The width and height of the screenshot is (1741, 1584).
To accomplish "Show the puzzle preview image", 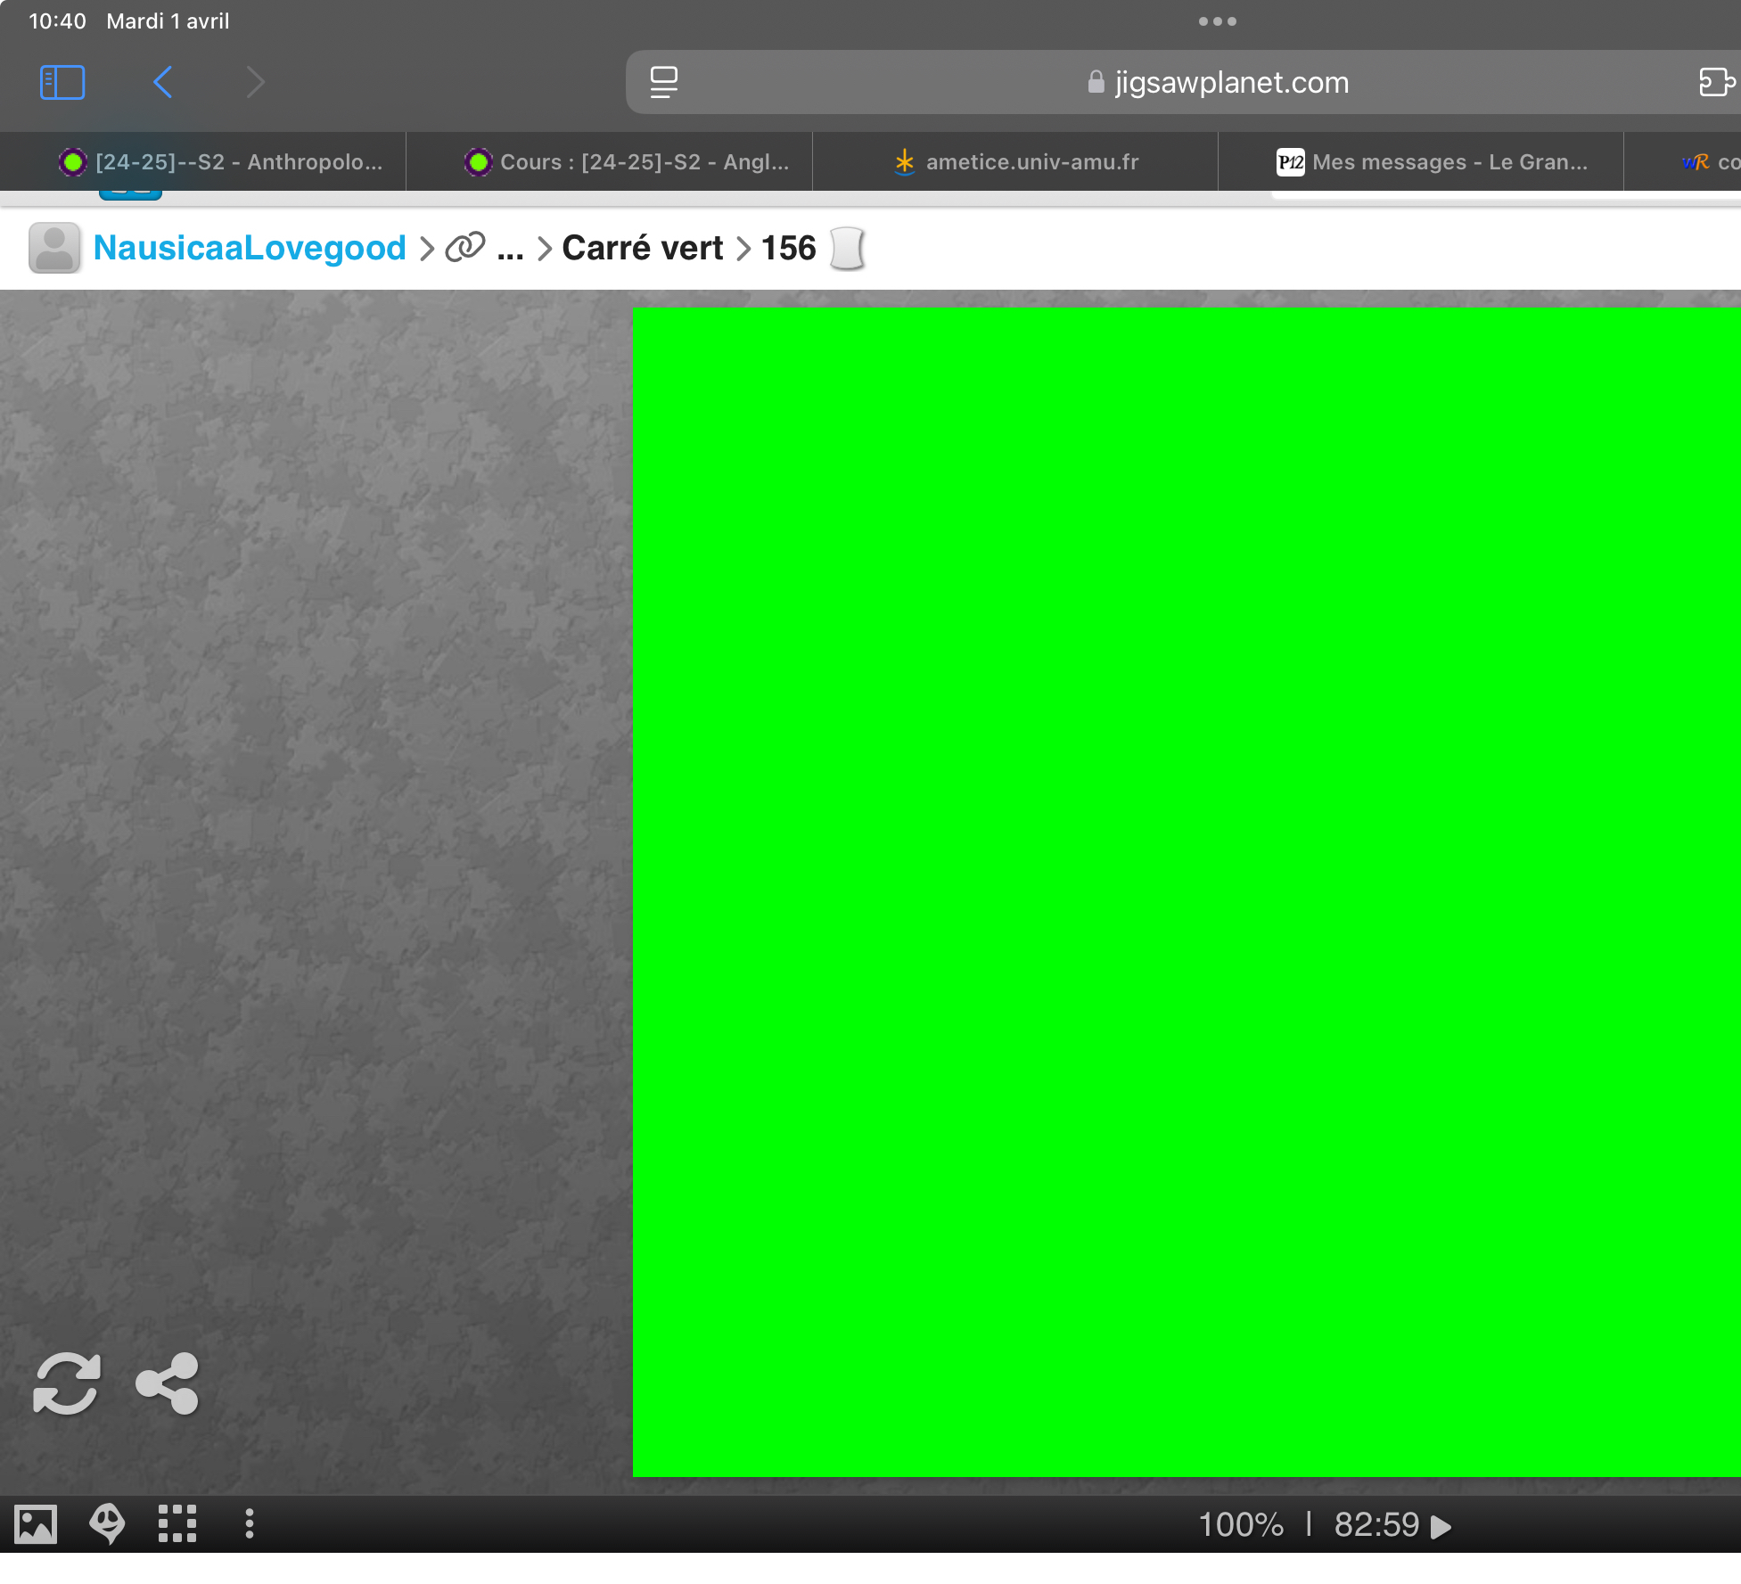I will tap(36, 1523).
